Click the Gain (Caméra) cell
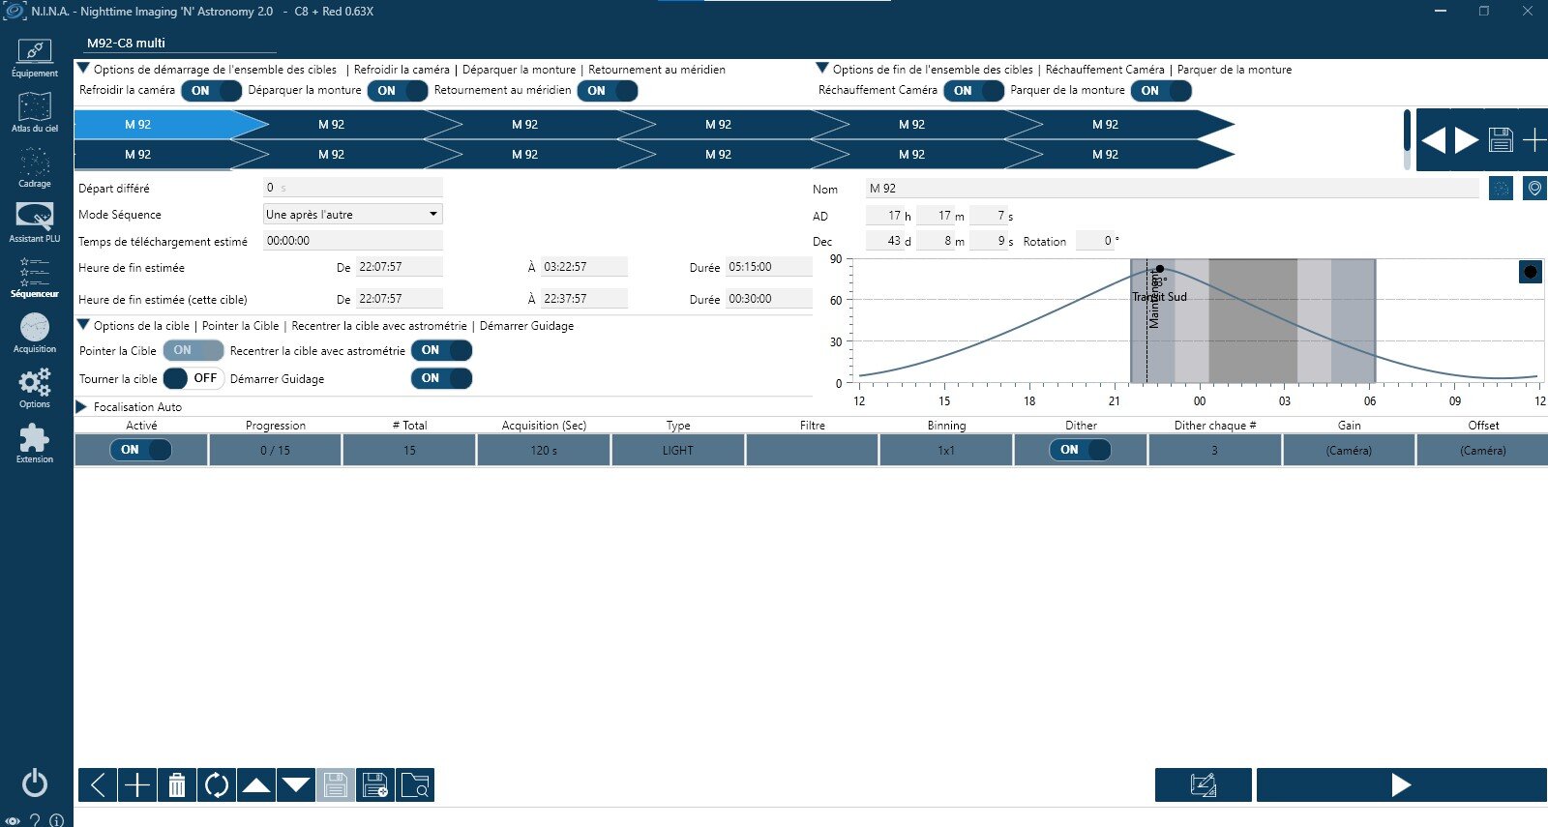This screenshot has height=827, width=1548. (1349, 450)
